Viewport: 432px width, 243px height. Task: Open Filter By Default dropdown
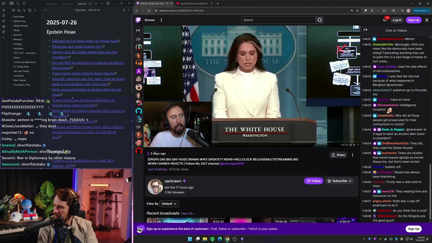point(169,204)
